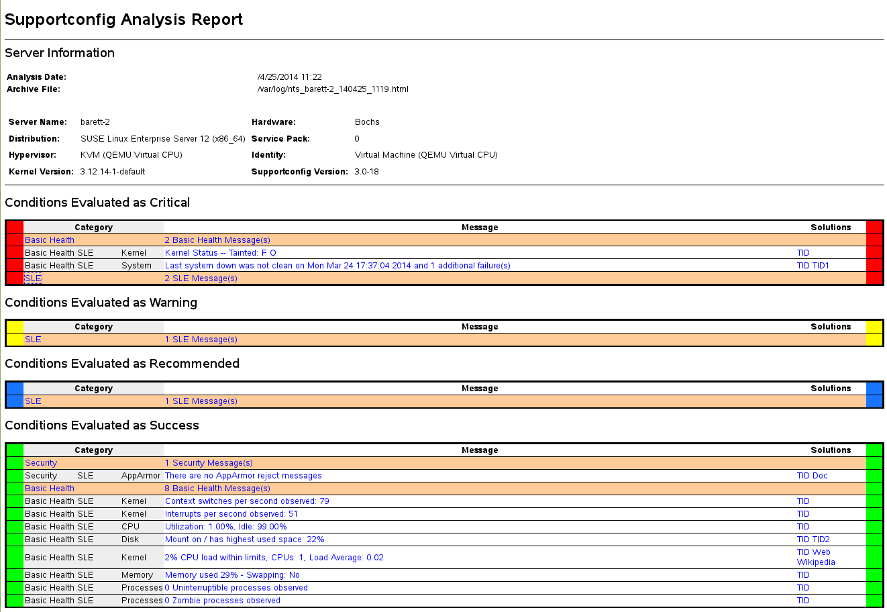Open the last system down not clean message
Screen dimensions: 887x612
pyautogui.click(x=337, y=265)
